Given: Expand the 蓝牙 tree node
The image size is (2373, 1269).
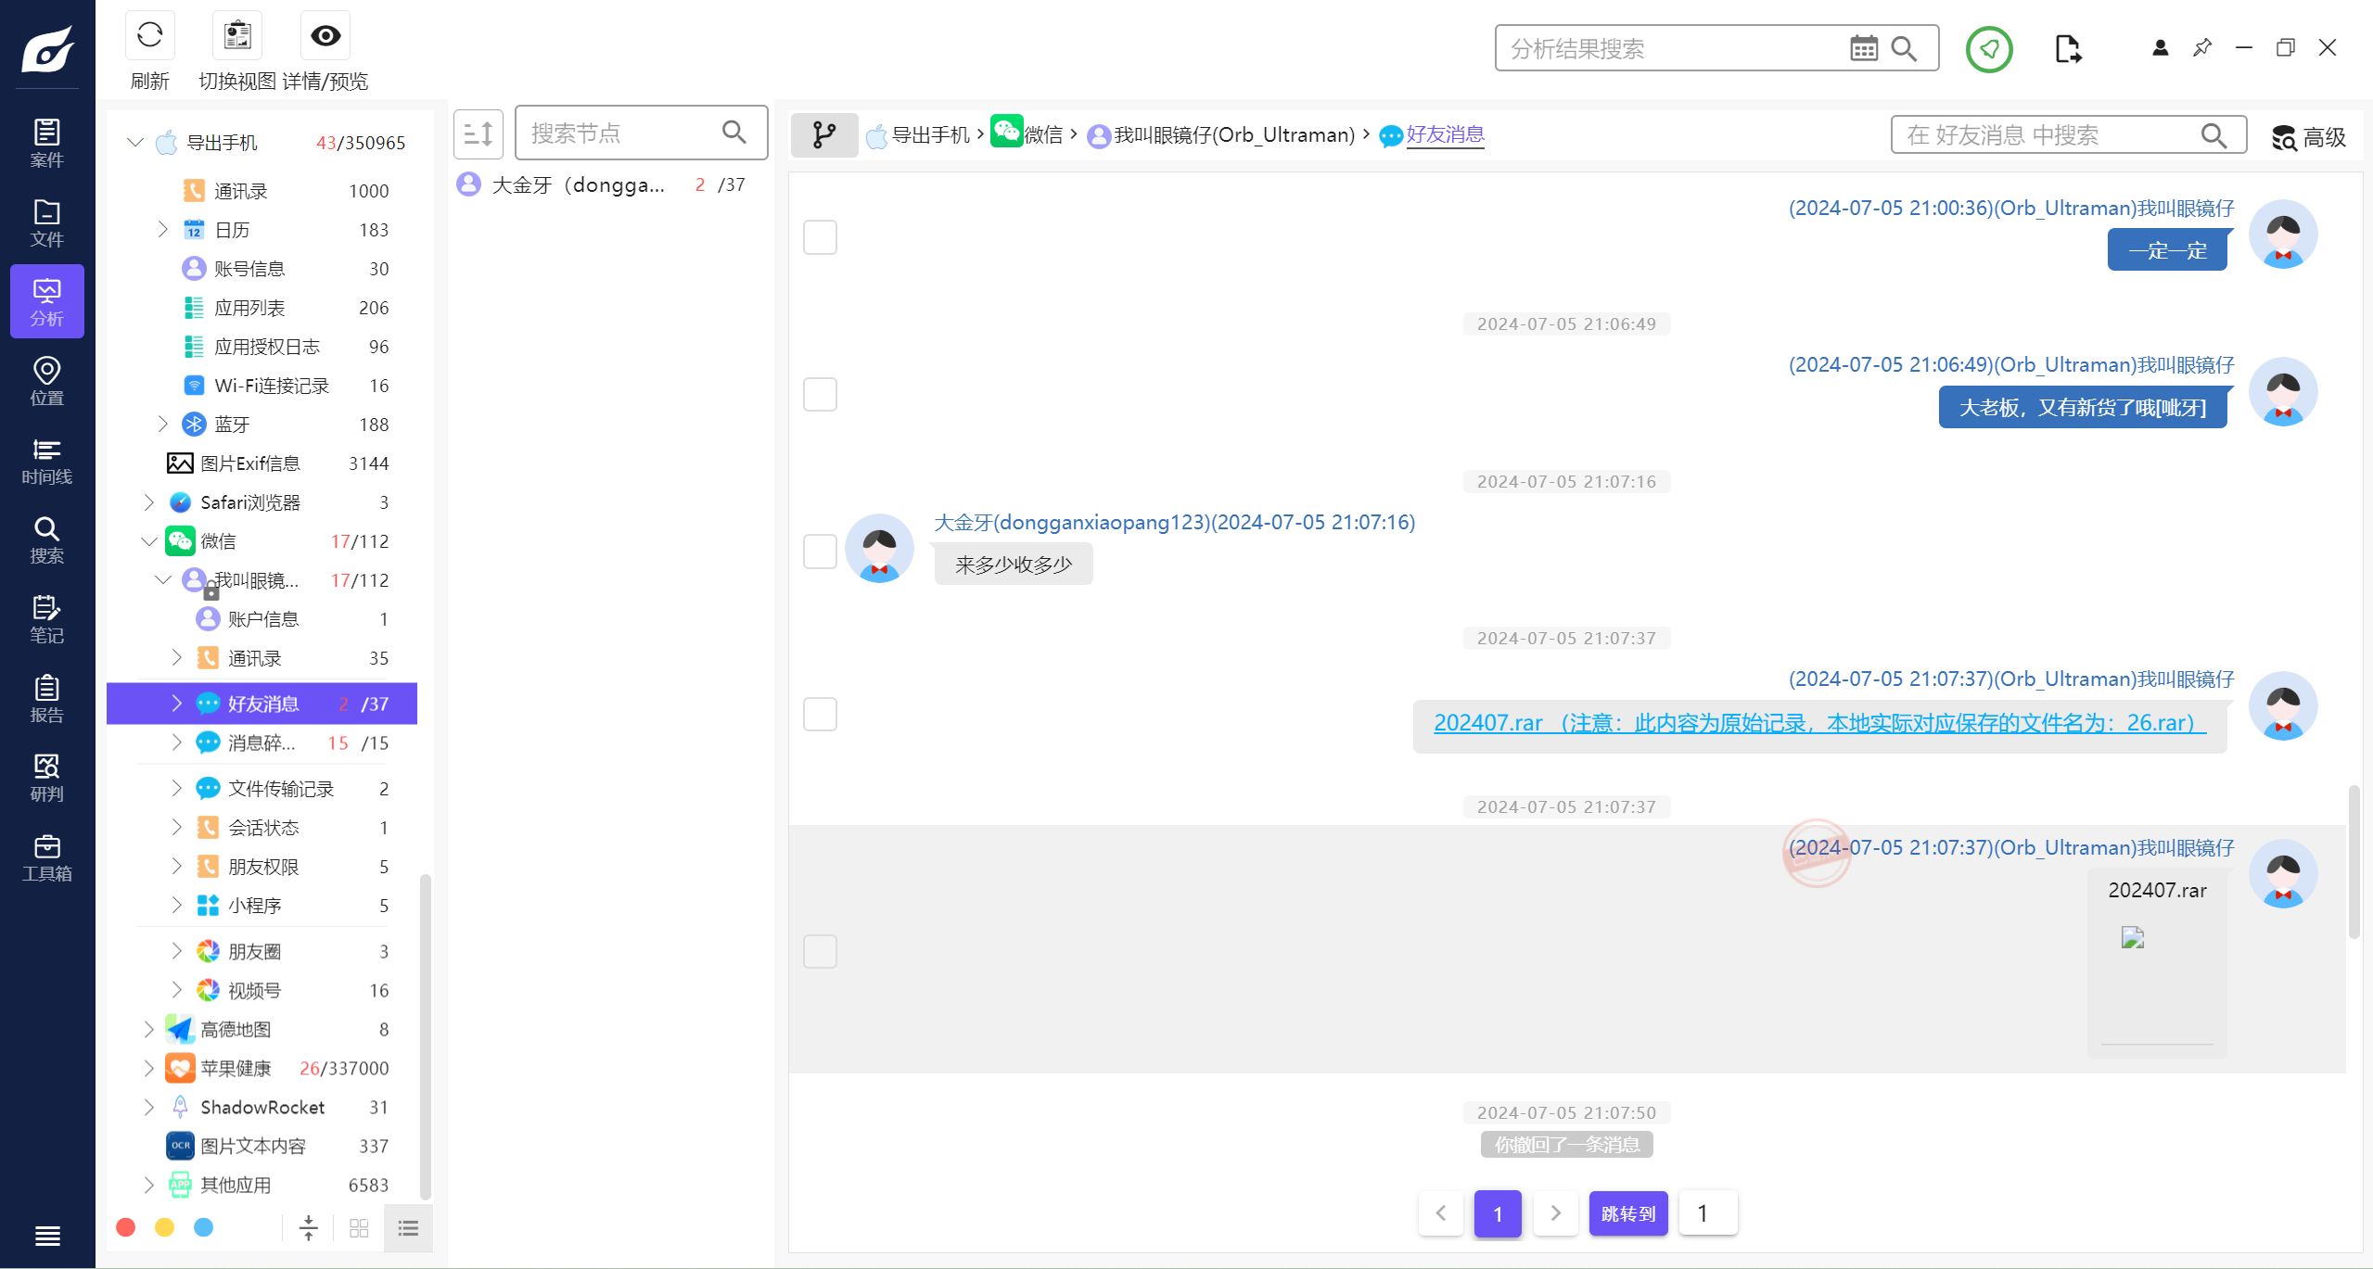Looking at the screenshot, I should point(163,425).
